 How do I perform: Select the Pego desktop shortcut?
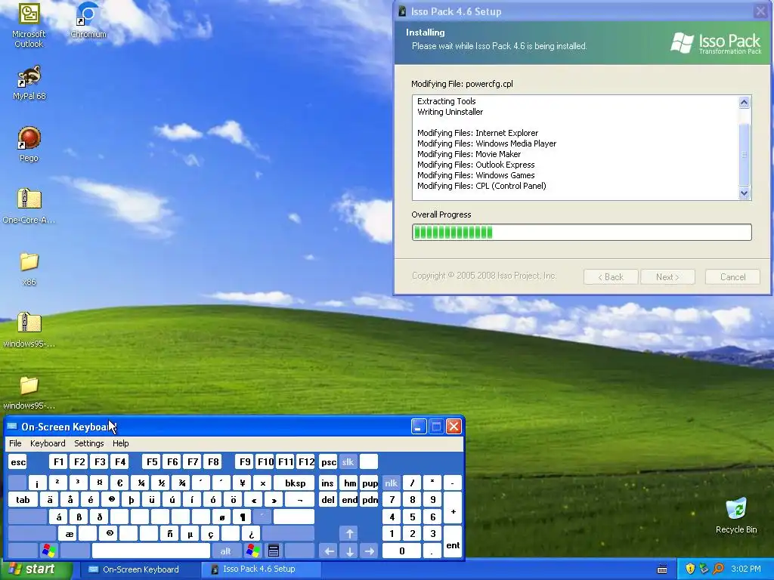(x=29, y=144)
